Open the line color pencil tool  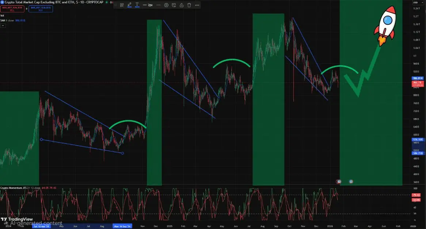click(x=130, y=5)
